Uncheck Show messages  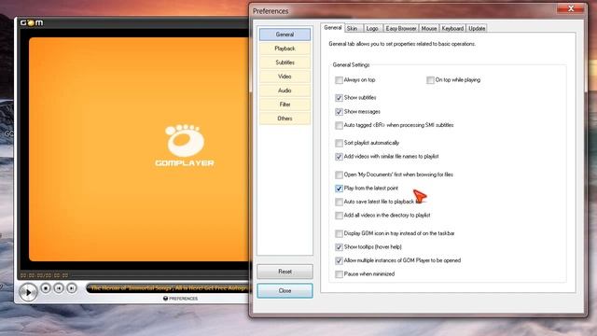(x=339, y=112)
